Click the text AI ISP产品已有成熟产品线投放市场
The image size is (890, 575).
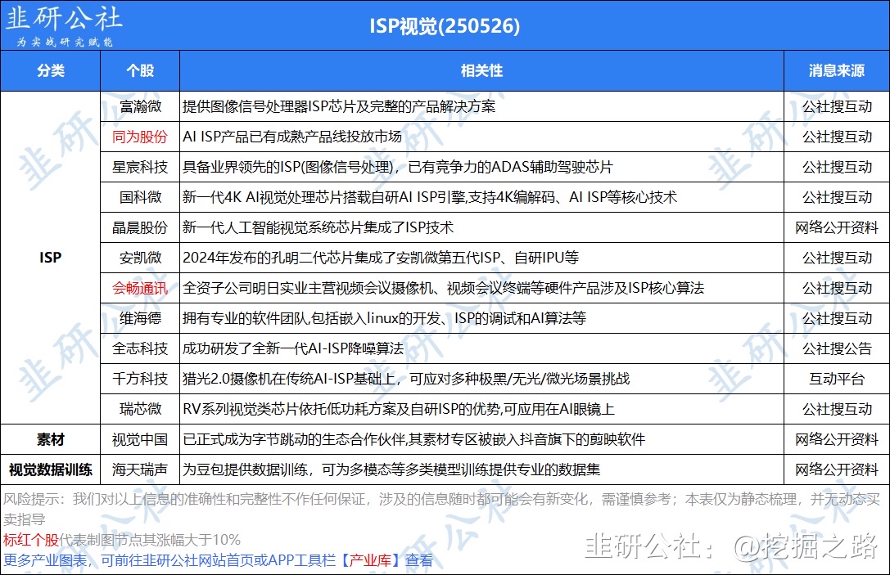point(292,137)
